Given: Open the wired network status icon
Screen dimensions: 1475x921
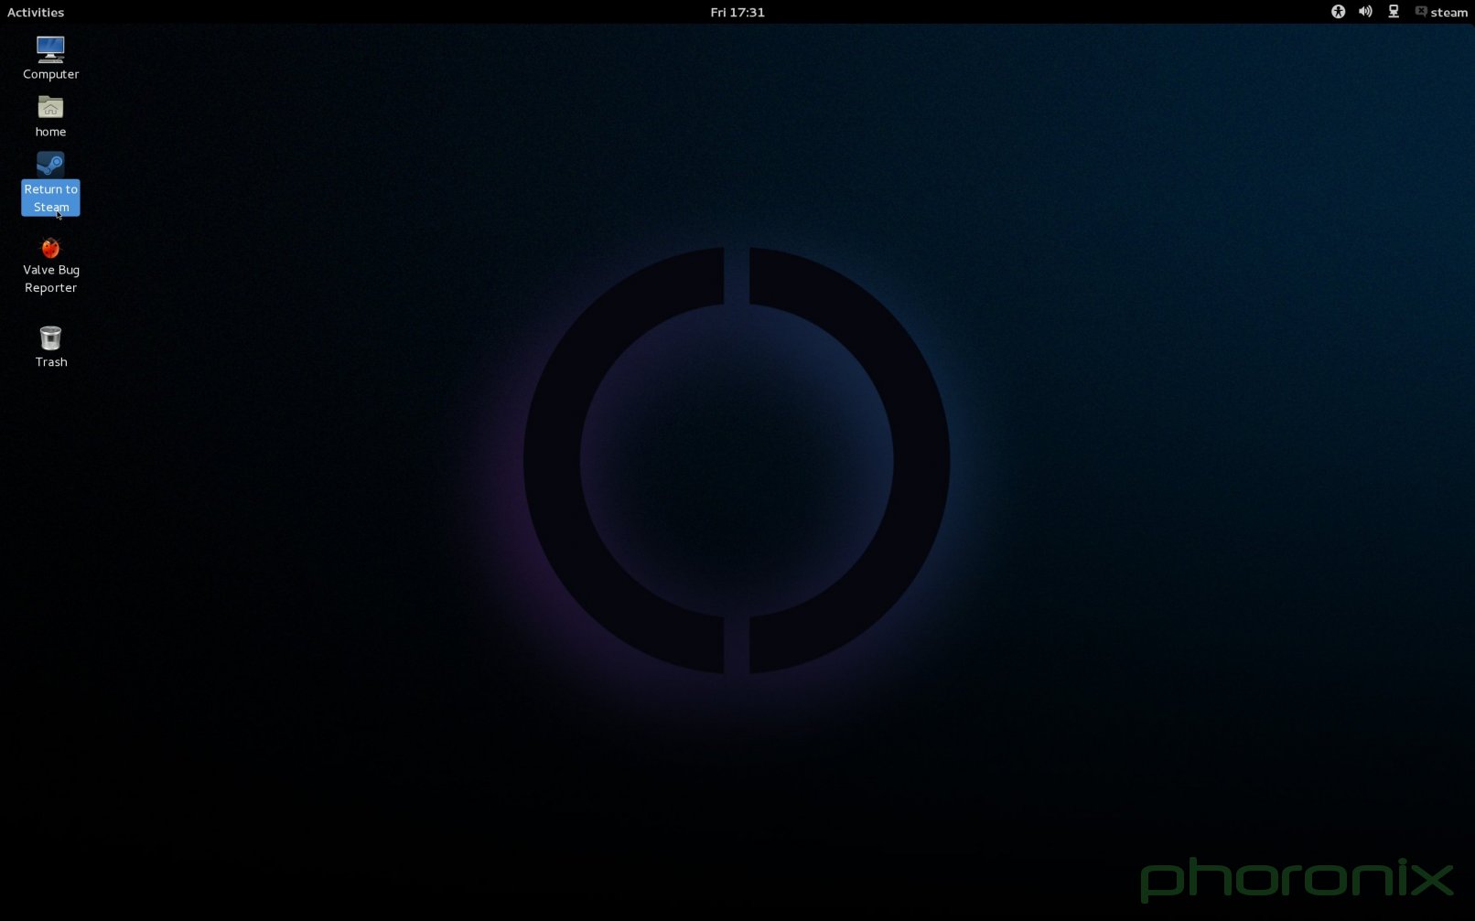Looking at the screenshot, I should pos(1394,12).
